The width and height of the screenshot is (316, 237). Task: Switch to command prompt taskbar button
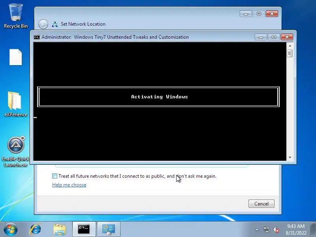click(84, 229)
